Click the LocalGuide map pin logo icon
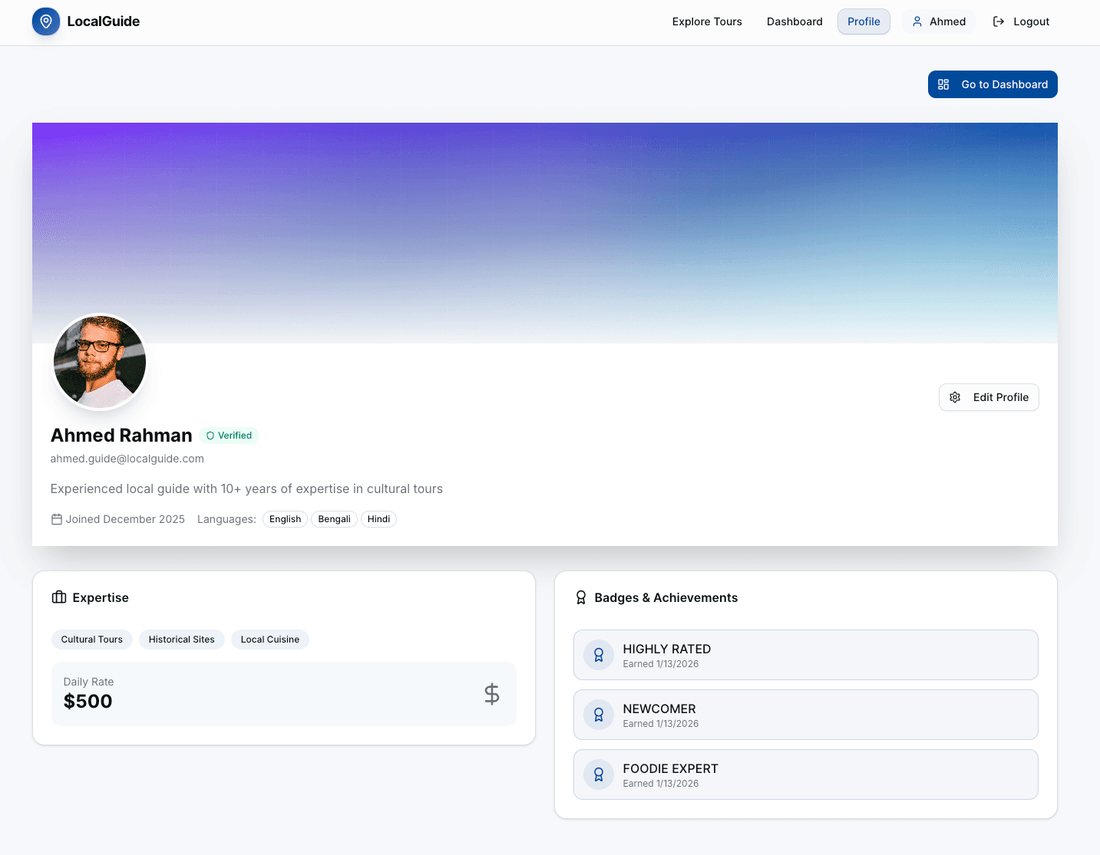 click(x=45, y=21)
